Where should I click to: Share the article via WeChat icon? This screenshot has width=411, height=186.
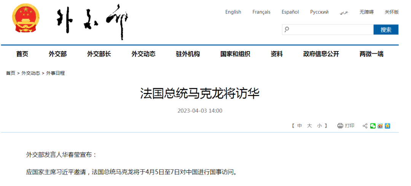pyautogui.click(x=373, y=126)
